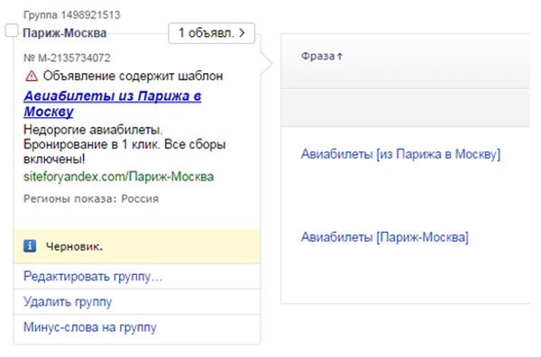Click the red warning triangle icon

[x=32, y=76]
